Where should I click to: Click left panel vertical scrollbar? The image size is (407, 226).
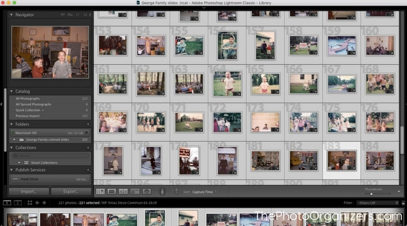[x=5, y=119]
